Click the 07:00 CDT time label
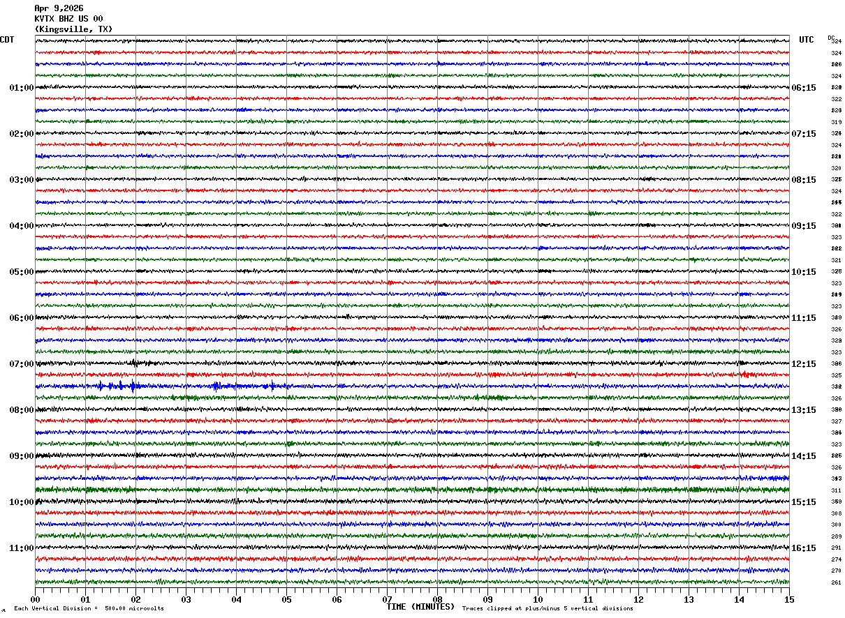The image size is (845, 618). tap(22, 364)
